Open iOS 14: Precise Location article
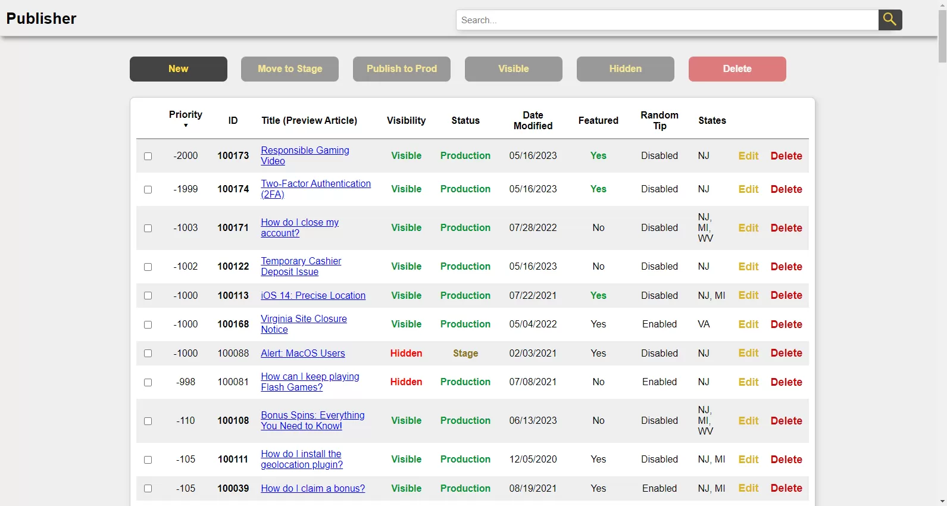The height and width of the screenshot is (506, 947). [x=313, y=295]
